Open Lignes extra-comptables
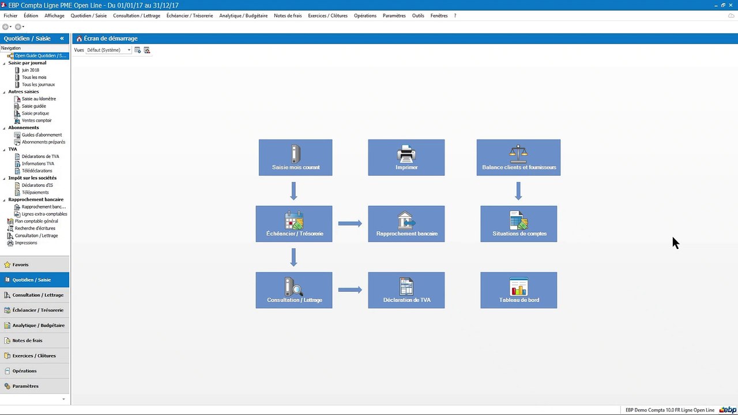The height and width of the screenshot is (415, 738). [x=44, y=214]
